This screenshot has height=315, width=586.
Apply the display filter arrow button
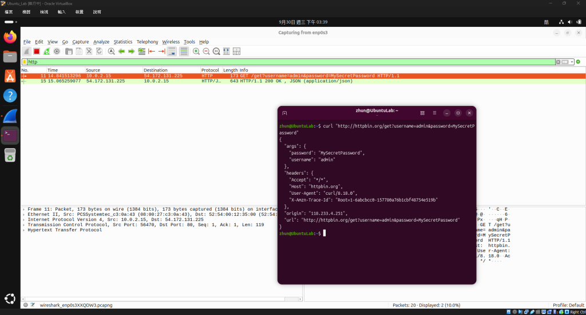[565, 62]
